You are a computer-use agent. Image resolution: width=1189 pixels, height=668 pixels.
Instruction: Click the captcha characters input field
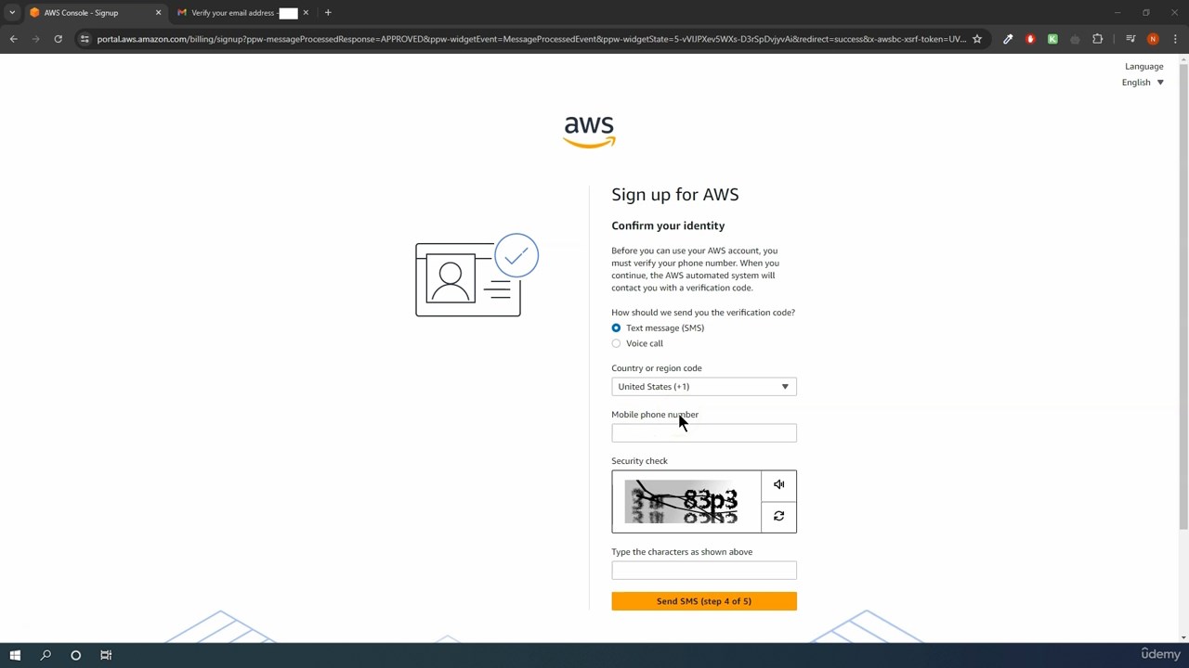pos(704,571)
